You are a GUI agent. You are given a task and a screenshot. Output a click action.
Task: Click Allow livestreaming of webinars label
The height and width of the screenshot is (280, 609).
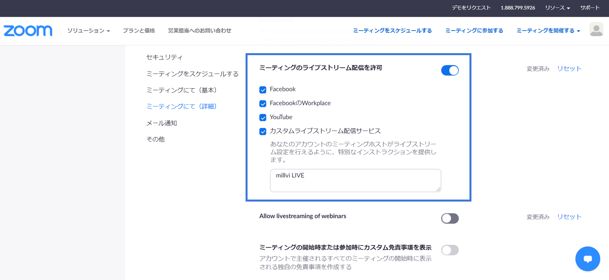pos(303,216)
